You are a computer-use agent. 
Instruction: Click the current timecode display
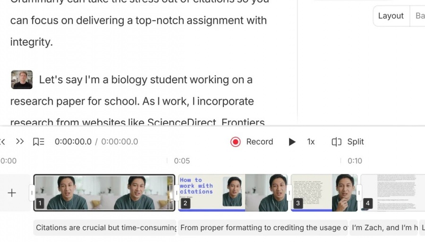coord(73,142)
